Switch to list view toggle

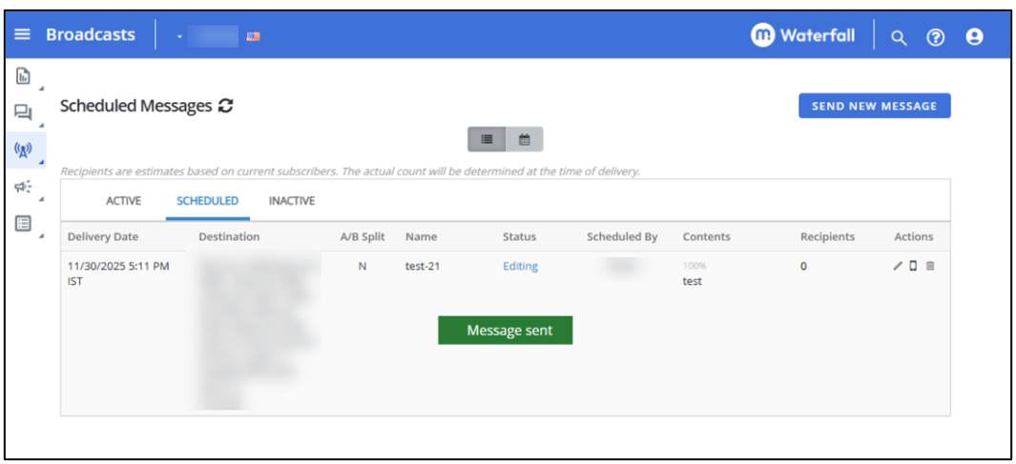tap(487, 139)
